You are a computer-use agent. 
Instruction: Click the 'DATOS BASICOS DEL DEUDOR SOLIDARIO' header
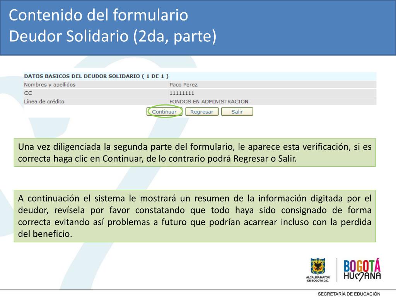[96, 76]
